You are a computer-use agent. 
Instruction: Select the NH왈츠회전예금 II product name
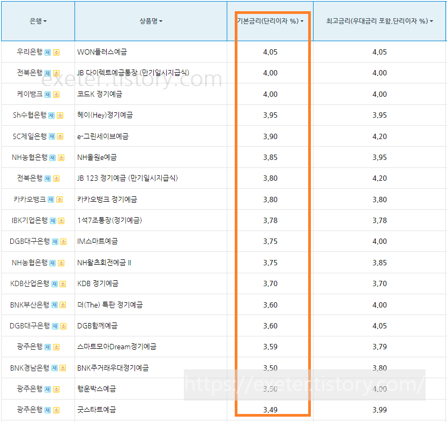(104, 263)
